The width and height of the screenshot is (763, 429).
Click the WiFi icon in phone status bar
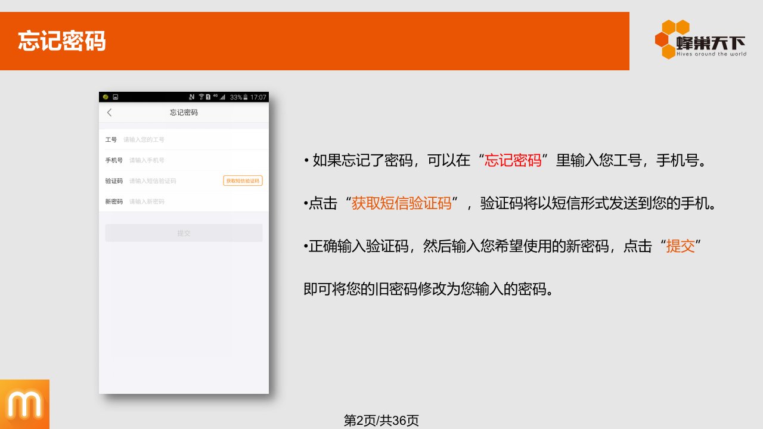coord(201,97)
